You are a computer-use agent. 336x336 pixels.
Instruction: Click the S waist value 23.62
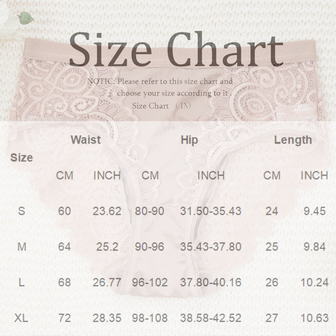[x=107, y=211]
